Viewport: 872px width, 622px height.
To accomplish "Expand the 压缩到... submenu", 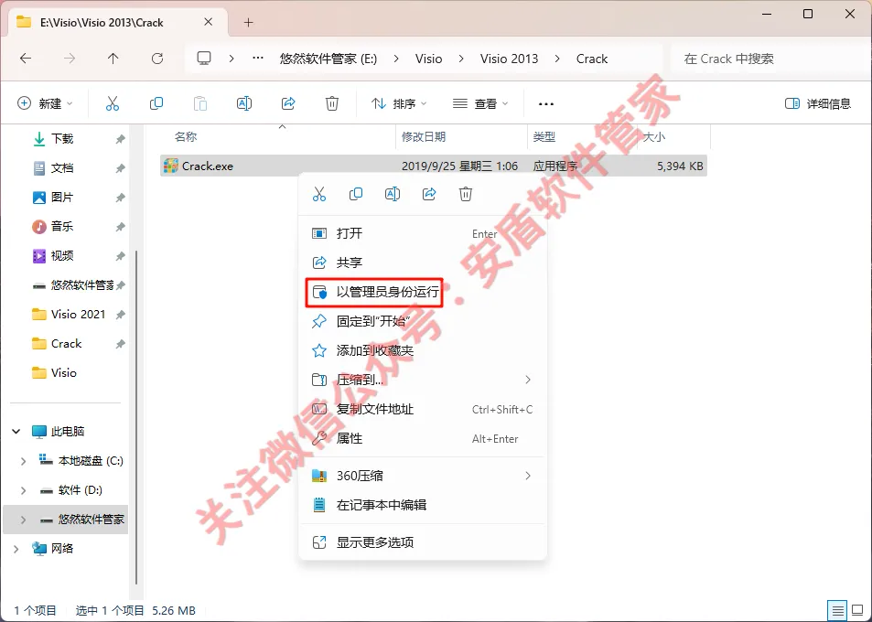I will pos(528,380).
